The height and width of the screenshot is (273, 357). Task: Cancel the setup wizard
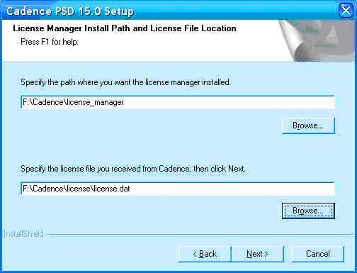click(x=317, y=254)
